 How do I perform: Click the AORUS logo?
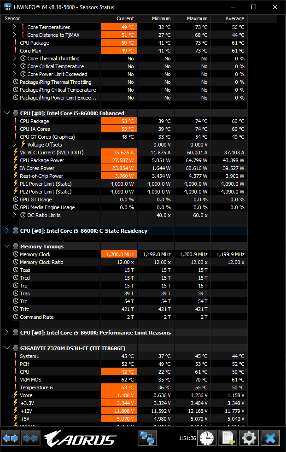[80, 439]
